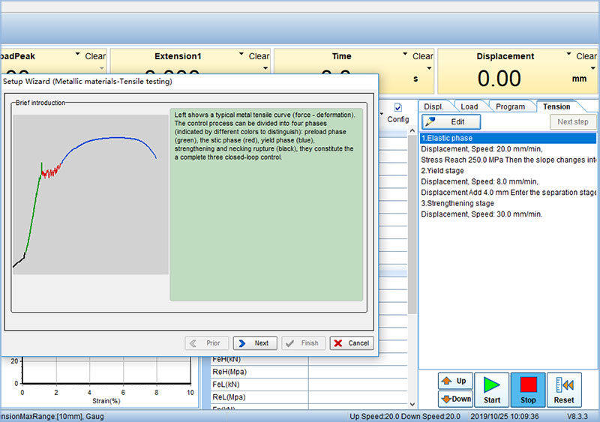Toggle the Config checkbox
The height and width of the screenshot is (422, 600).
(398, 108)
